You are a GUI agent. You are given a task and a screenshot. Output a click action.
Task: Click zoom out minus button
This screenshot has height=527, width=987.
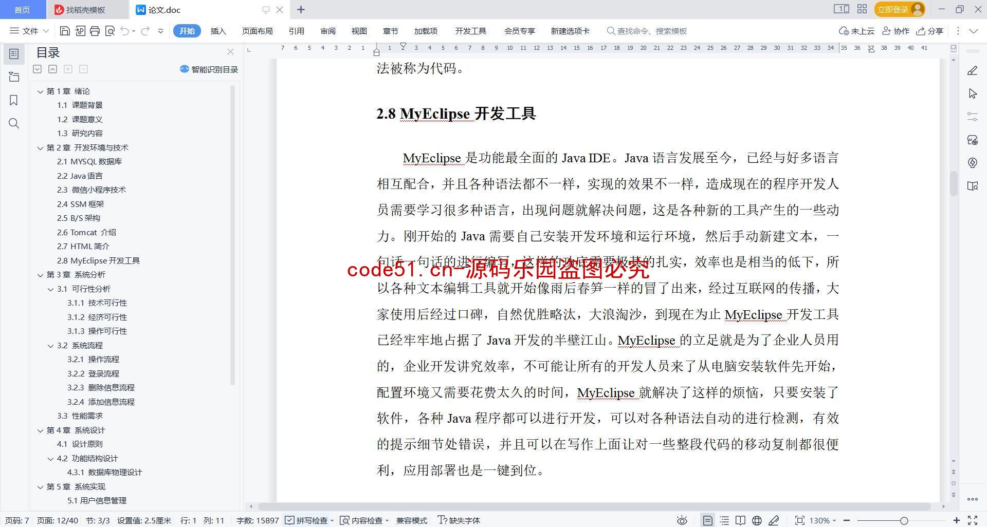click(x=847, y=520)
